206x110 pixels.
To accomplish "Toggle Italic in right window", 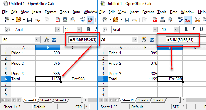I will (x=193, y=29).
